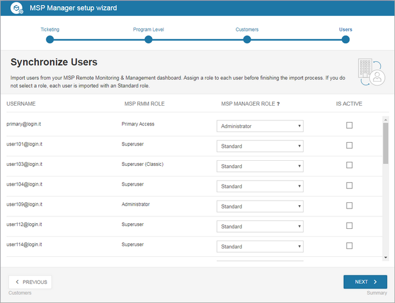
Task: Click the NEXT button
Action: (365, 282)
